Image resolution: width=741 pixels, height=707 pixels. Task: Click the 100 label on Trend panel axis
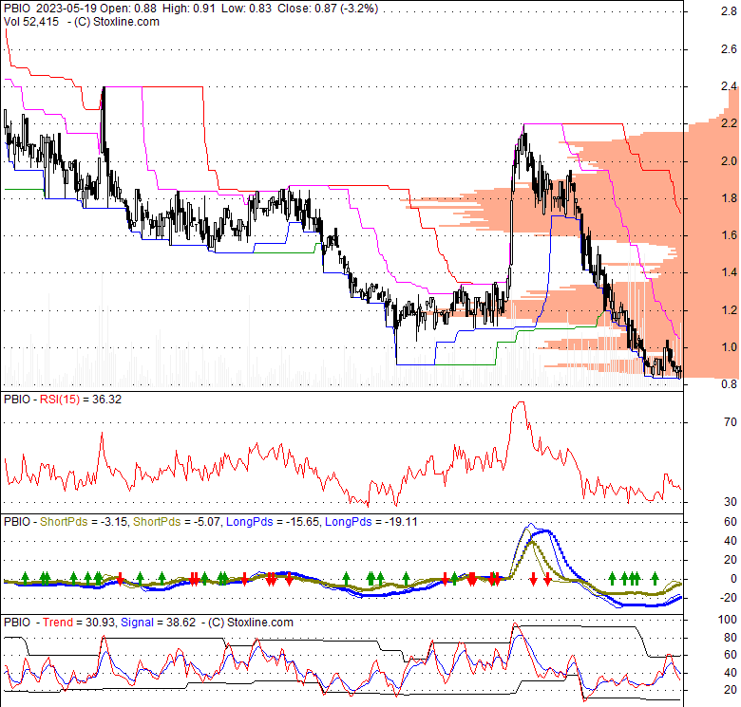pyautogui.click(x=728, y=619)
